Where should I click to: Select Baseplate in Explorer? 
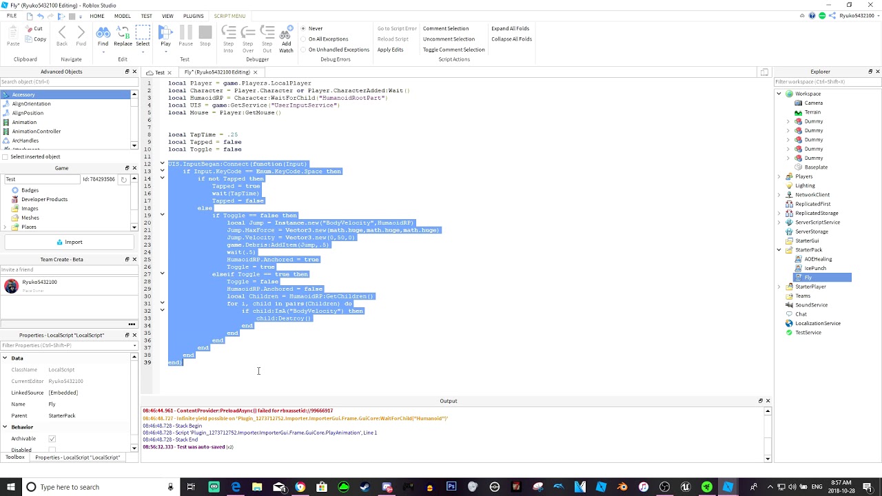(x=817, y=167)
